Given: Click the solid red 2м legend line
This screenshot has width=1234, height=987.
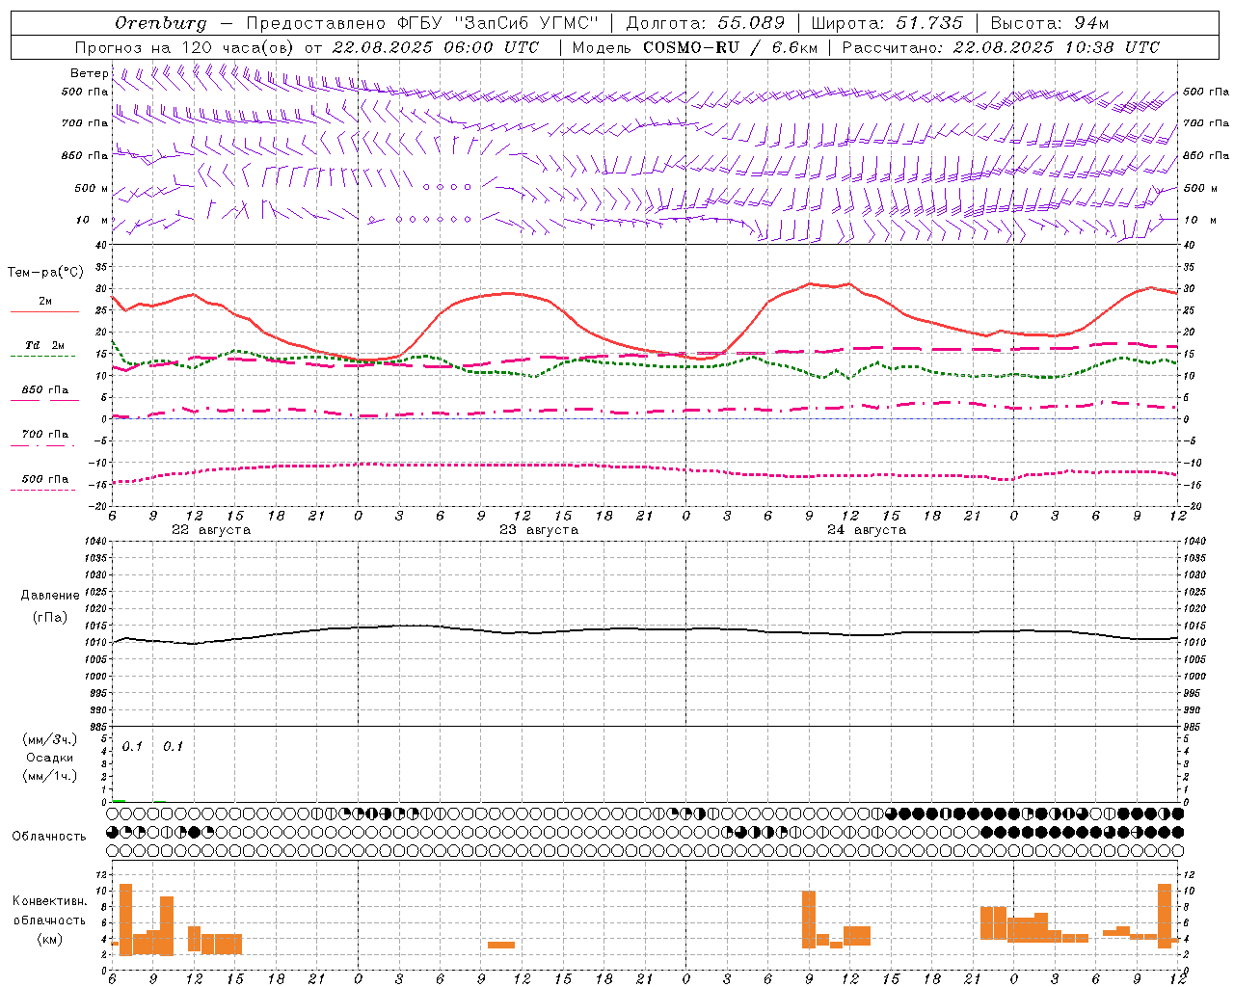Looking at the screenshot, I should [x=44, y=312].
